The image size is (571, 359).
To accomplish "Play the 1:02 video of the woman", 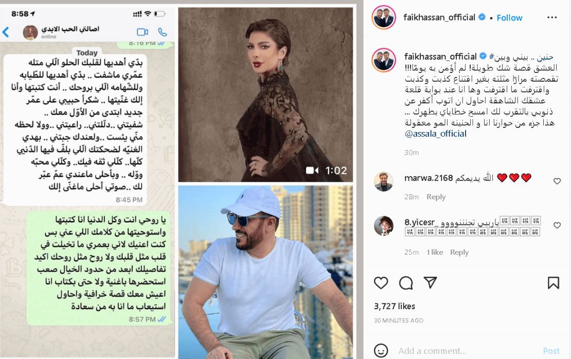I will tap(265, 95).
